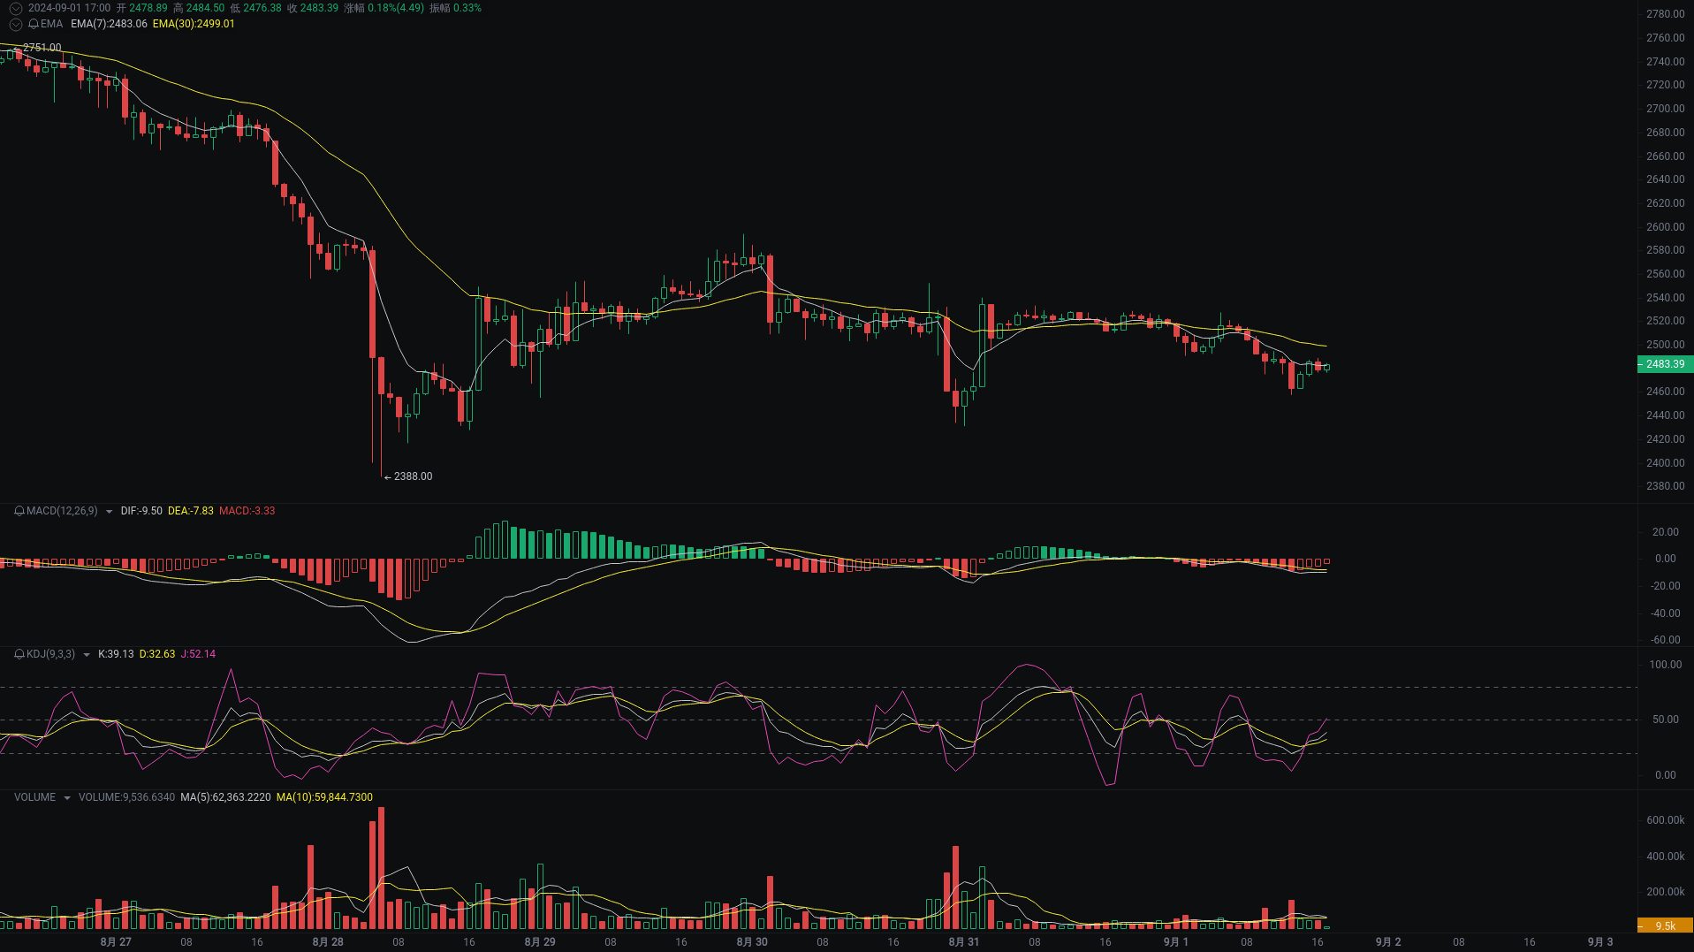Open the MACD(12,26,9) dropdown arrow
Image resolution: width=1694 pixels, height=952 pixels.
pyautogui.click(x=108, y=511)
